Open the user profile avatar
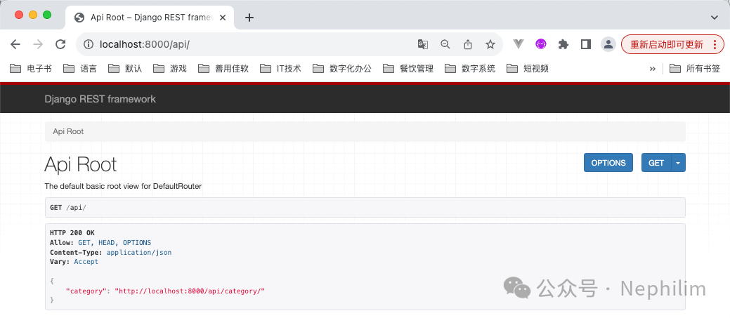This screenshot has height=318, width=730. 608,44
